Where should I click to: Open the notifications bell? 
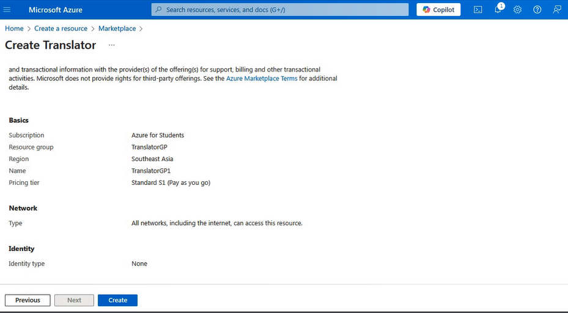click(x=498, y=9)
